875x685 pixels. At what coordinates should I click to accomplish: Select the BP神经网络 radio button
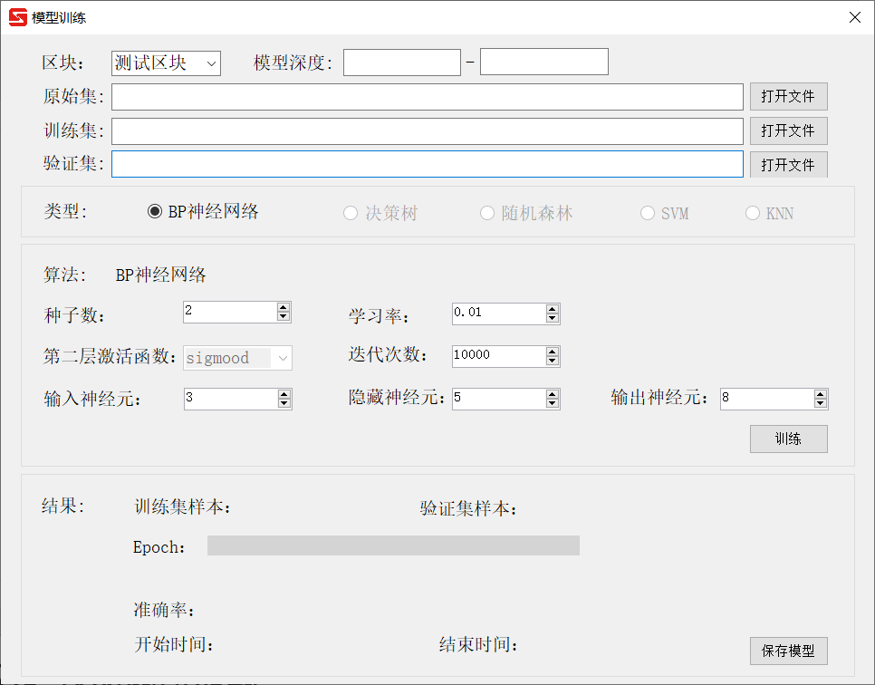click(x=155, y=212)
